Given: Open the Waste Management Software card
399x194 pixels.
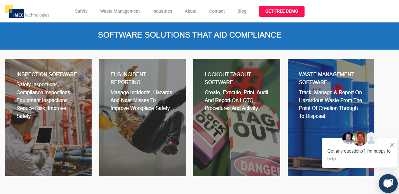Looking at the screenshot, I should pyautogui.click(x=331, y=118).
